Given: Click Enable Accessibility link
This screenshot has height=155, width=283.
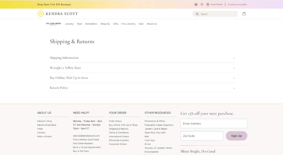Looking at the screenshot, I should 237,5.
